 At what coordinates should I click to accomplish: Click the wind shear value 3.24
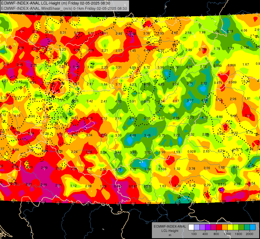tap(176, 84)
